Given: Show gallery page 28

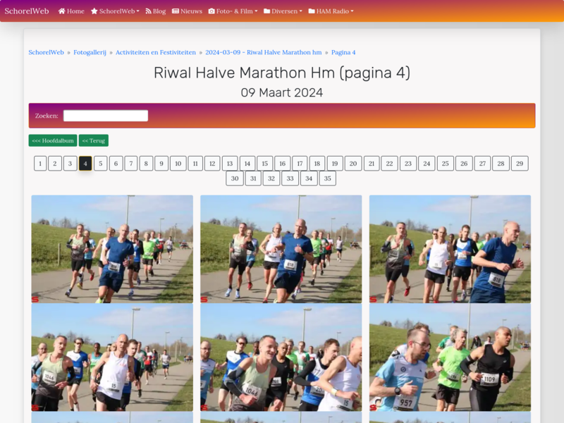Looking at the screenshot, I should pos(501,164).
